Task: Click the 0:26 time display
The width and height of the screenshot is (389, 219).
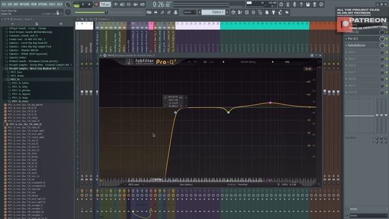Action: coord(162,4)
